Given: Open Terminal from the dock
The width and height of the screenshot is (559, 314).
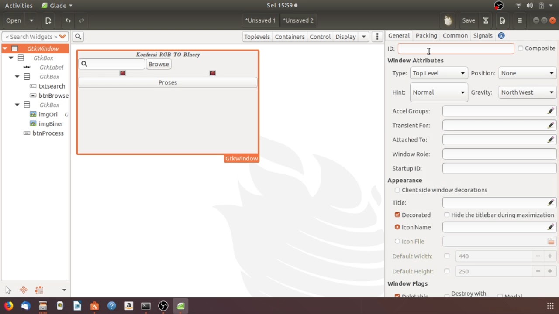Looking at the screenshot, I should point(146,306).
